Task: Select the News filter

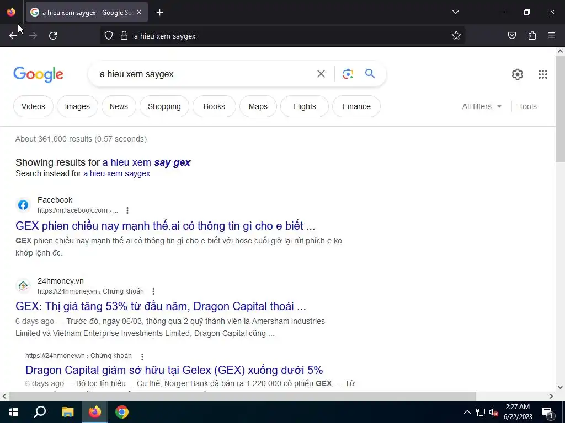Action: (x=119, y=106)
